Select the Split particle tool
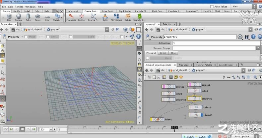This screenshot has height=138, width=262. click(105, 17)
